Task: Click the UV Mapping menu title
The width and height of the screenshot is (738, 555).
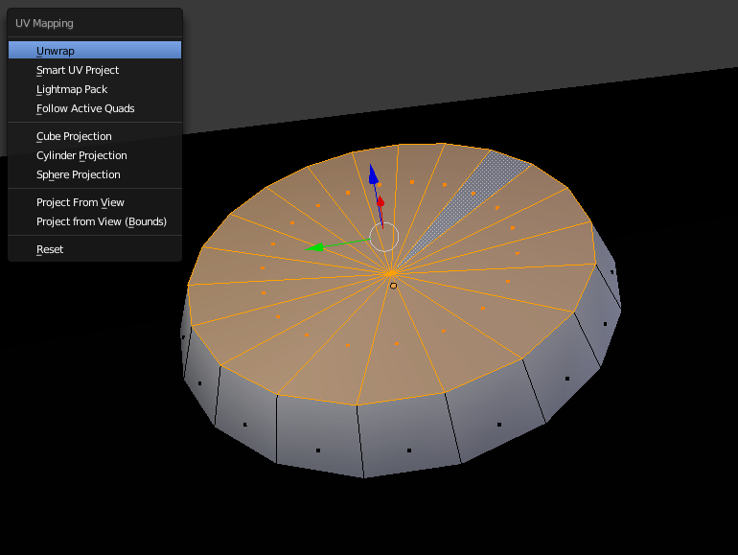Action: tap(44, 23)
